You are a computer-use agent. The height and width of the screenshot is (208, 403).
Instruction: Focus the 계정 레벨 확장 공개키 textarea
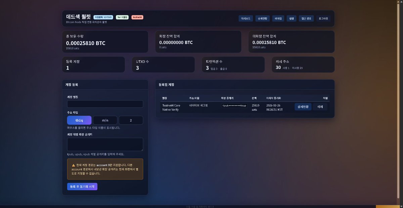tap(105, 144)
